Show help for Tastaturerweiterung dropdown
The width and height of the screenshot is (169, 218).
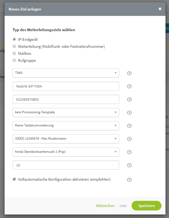coord(129,126)
